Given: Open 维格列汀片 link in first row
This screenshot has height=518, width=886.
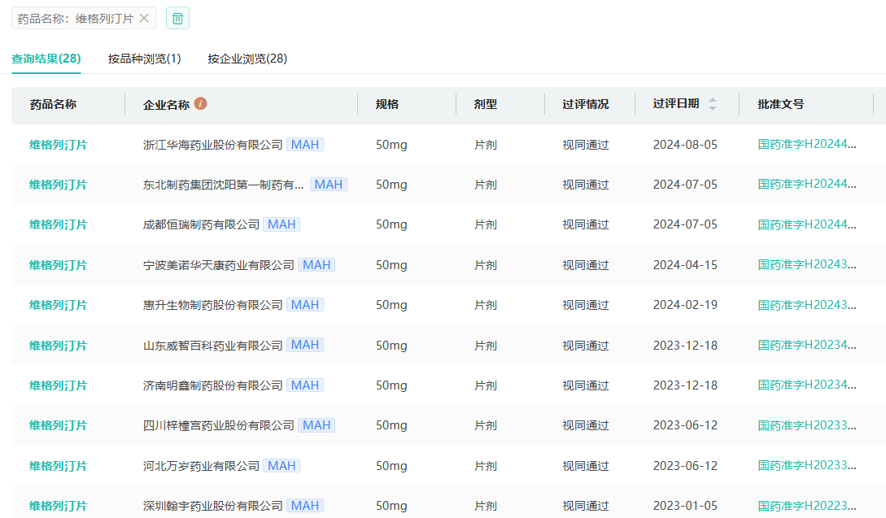Looking at the screenshot, I should (x=58, y=145).
